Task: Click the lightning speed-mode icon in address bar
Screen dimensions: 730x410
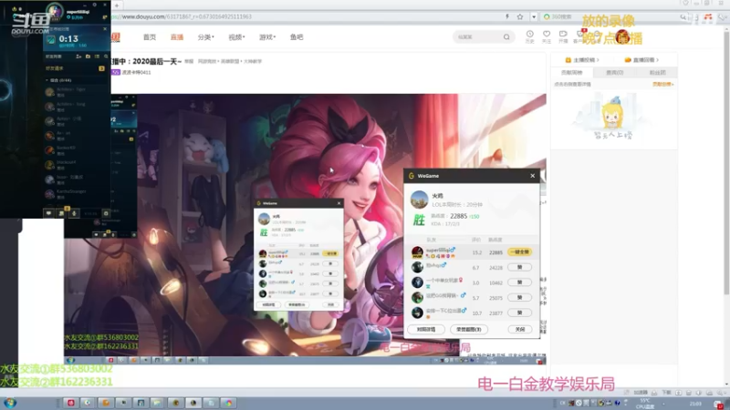Action: [507, 16]
